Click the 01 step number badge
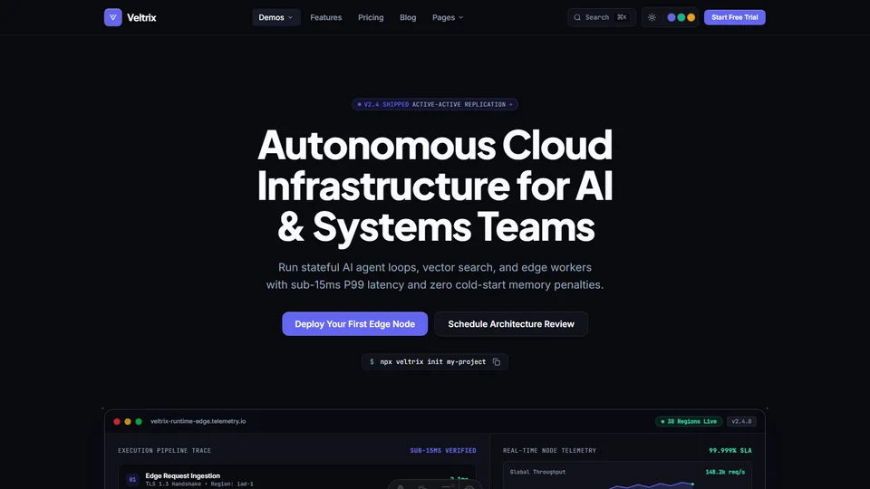 pos(132,480)
